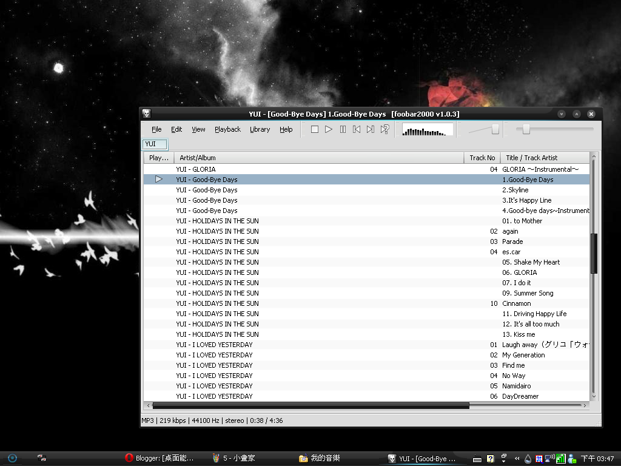Play a random track using the shuffle icon
The image size is (621, 466).
click(x=384, y=129)
